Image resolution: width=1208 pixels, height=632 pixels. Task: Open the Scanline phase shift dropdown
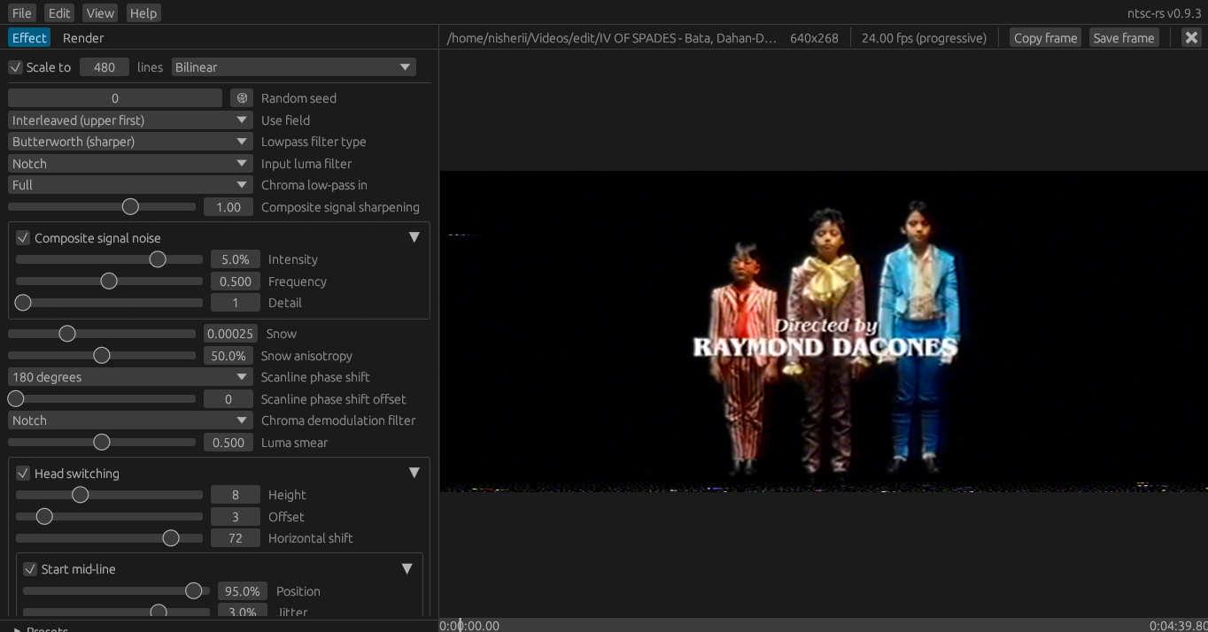tap(131, 377)
